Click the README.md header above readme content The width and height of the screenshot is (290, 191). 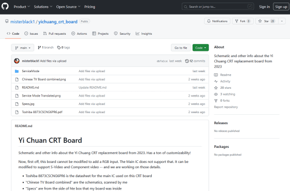pyautogui.click(x=23, y=126)
